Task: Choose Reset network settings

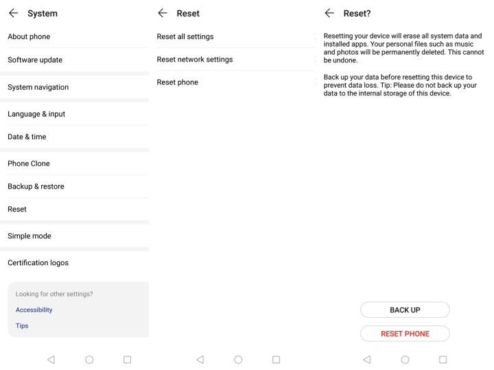Action: tap(195, 59)
